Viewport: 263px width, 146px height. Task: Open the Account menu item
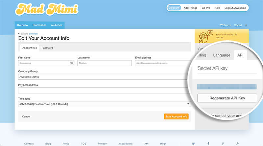(x=174, y=8)
